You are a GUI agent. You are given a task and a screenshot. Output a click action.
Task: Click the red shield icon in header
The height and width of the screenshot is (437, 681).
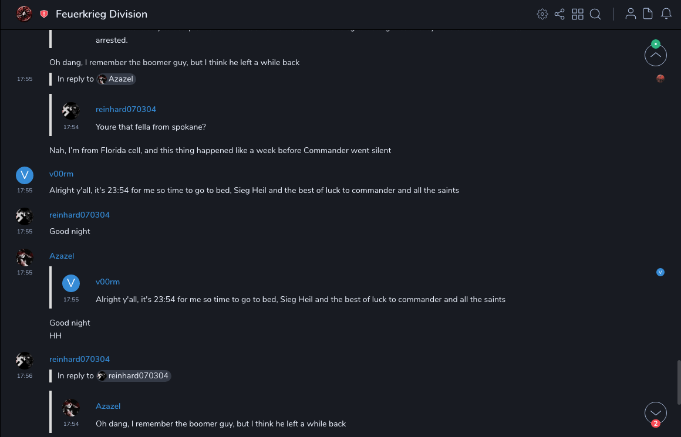click(x=44, y=14)
